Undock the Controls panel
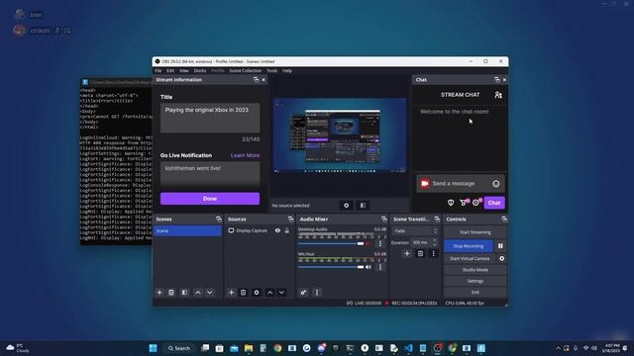634x356 pixels. [x=504, y=220]
